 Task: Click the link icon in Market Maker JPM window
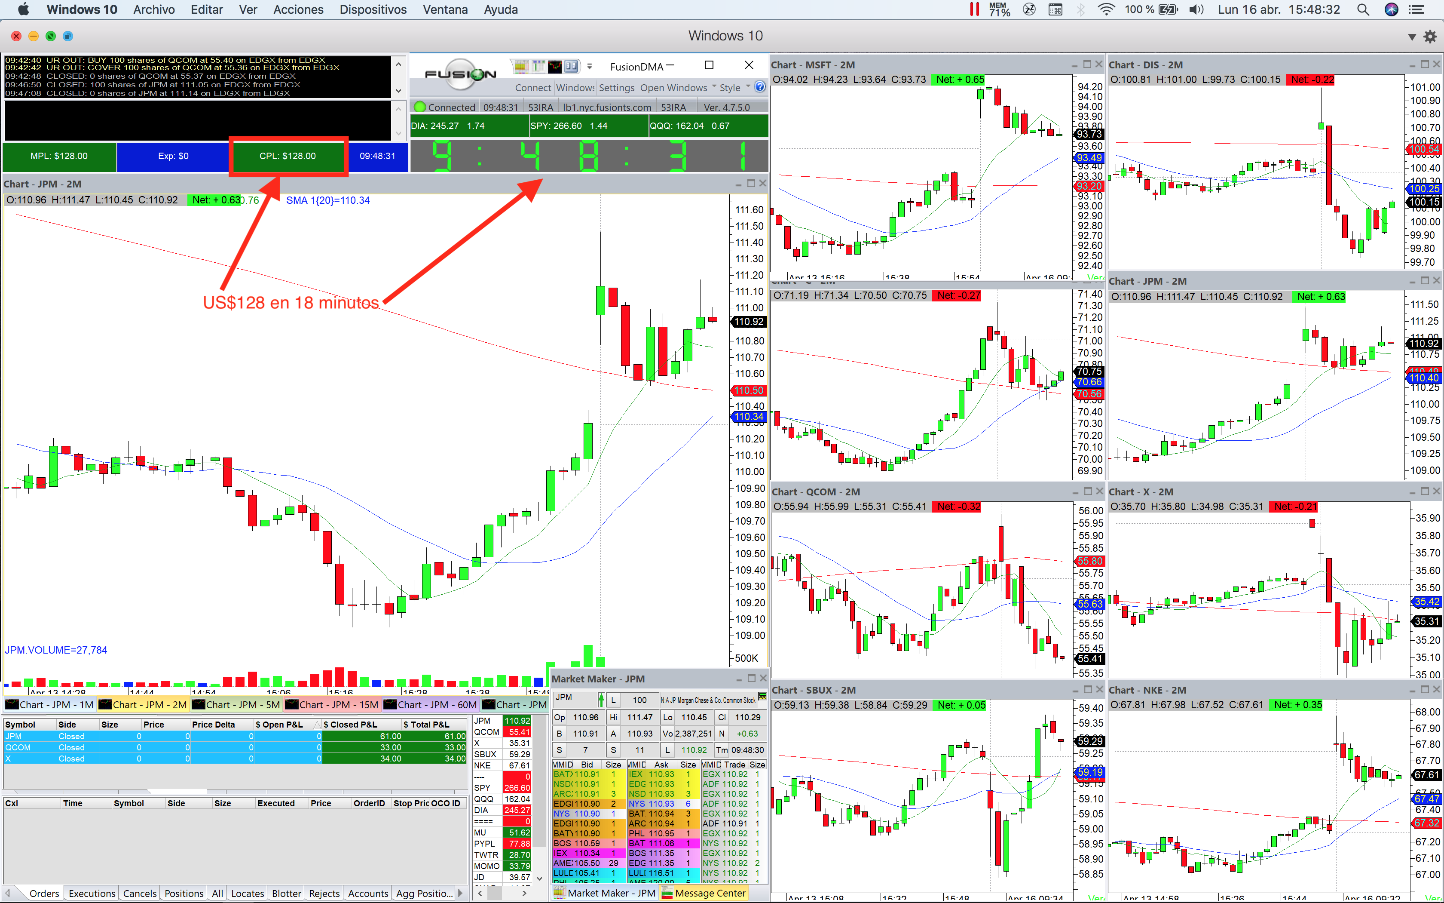[x=762, y=697]
